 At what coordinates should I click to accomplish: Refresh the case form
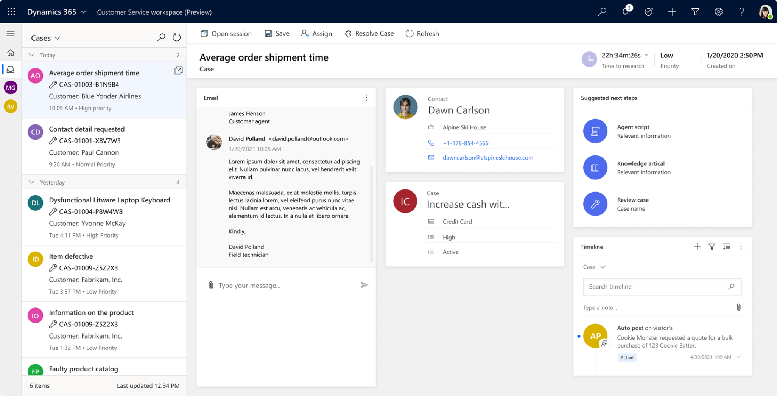click(422, 33)
